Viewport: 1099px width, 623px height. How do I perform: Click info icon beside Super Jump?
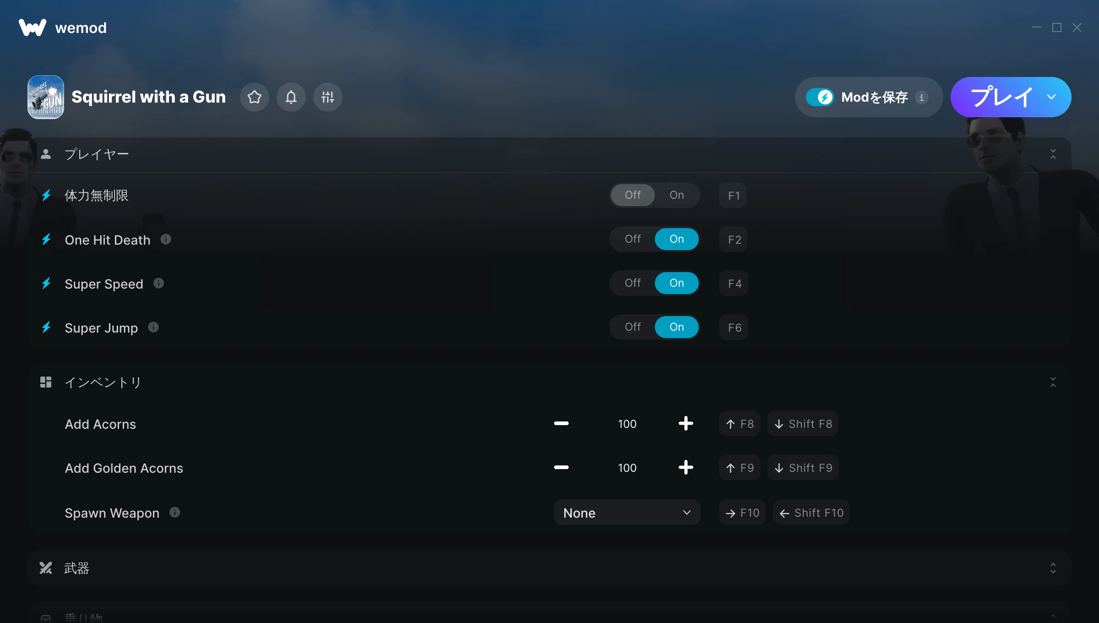(153, 327)
